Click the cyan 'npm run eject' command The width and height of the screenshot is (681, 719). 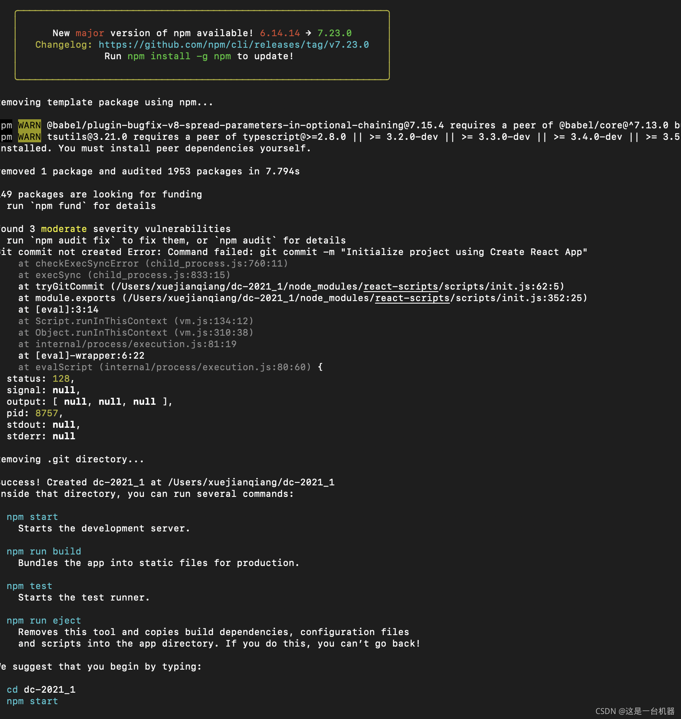(44, 620)
